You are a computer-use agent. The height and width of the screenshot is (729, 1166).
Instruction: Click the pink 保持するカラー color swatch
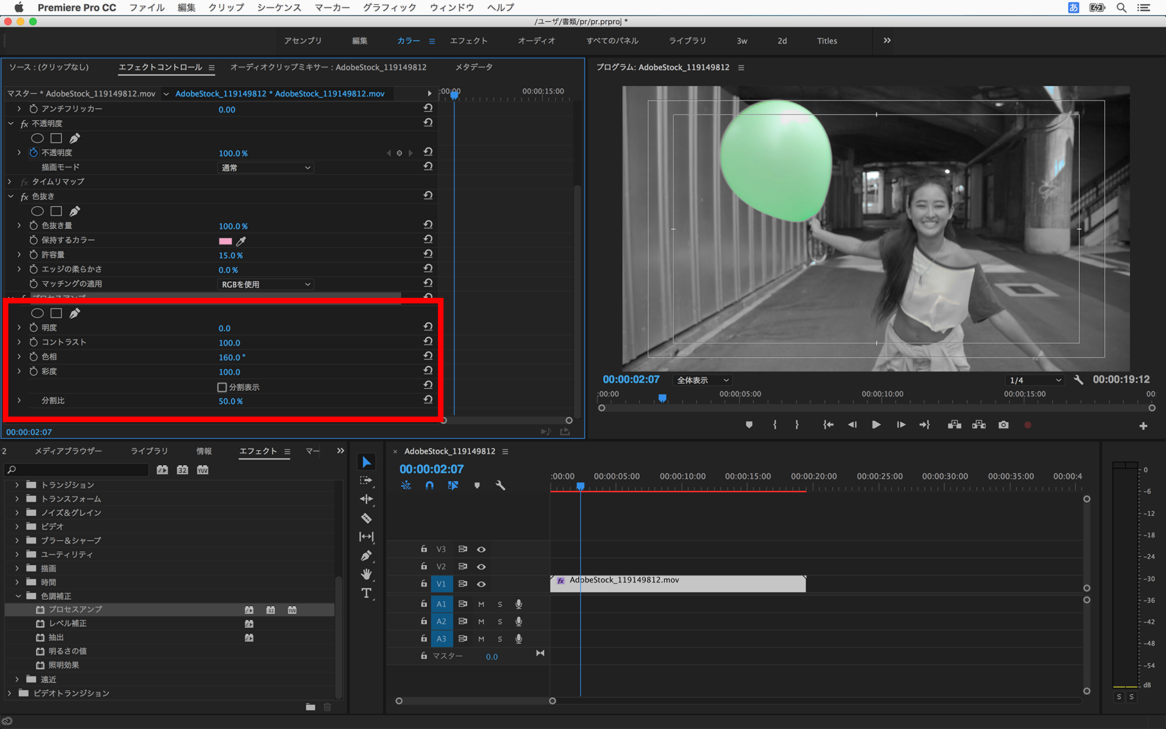tap(226, 241)
